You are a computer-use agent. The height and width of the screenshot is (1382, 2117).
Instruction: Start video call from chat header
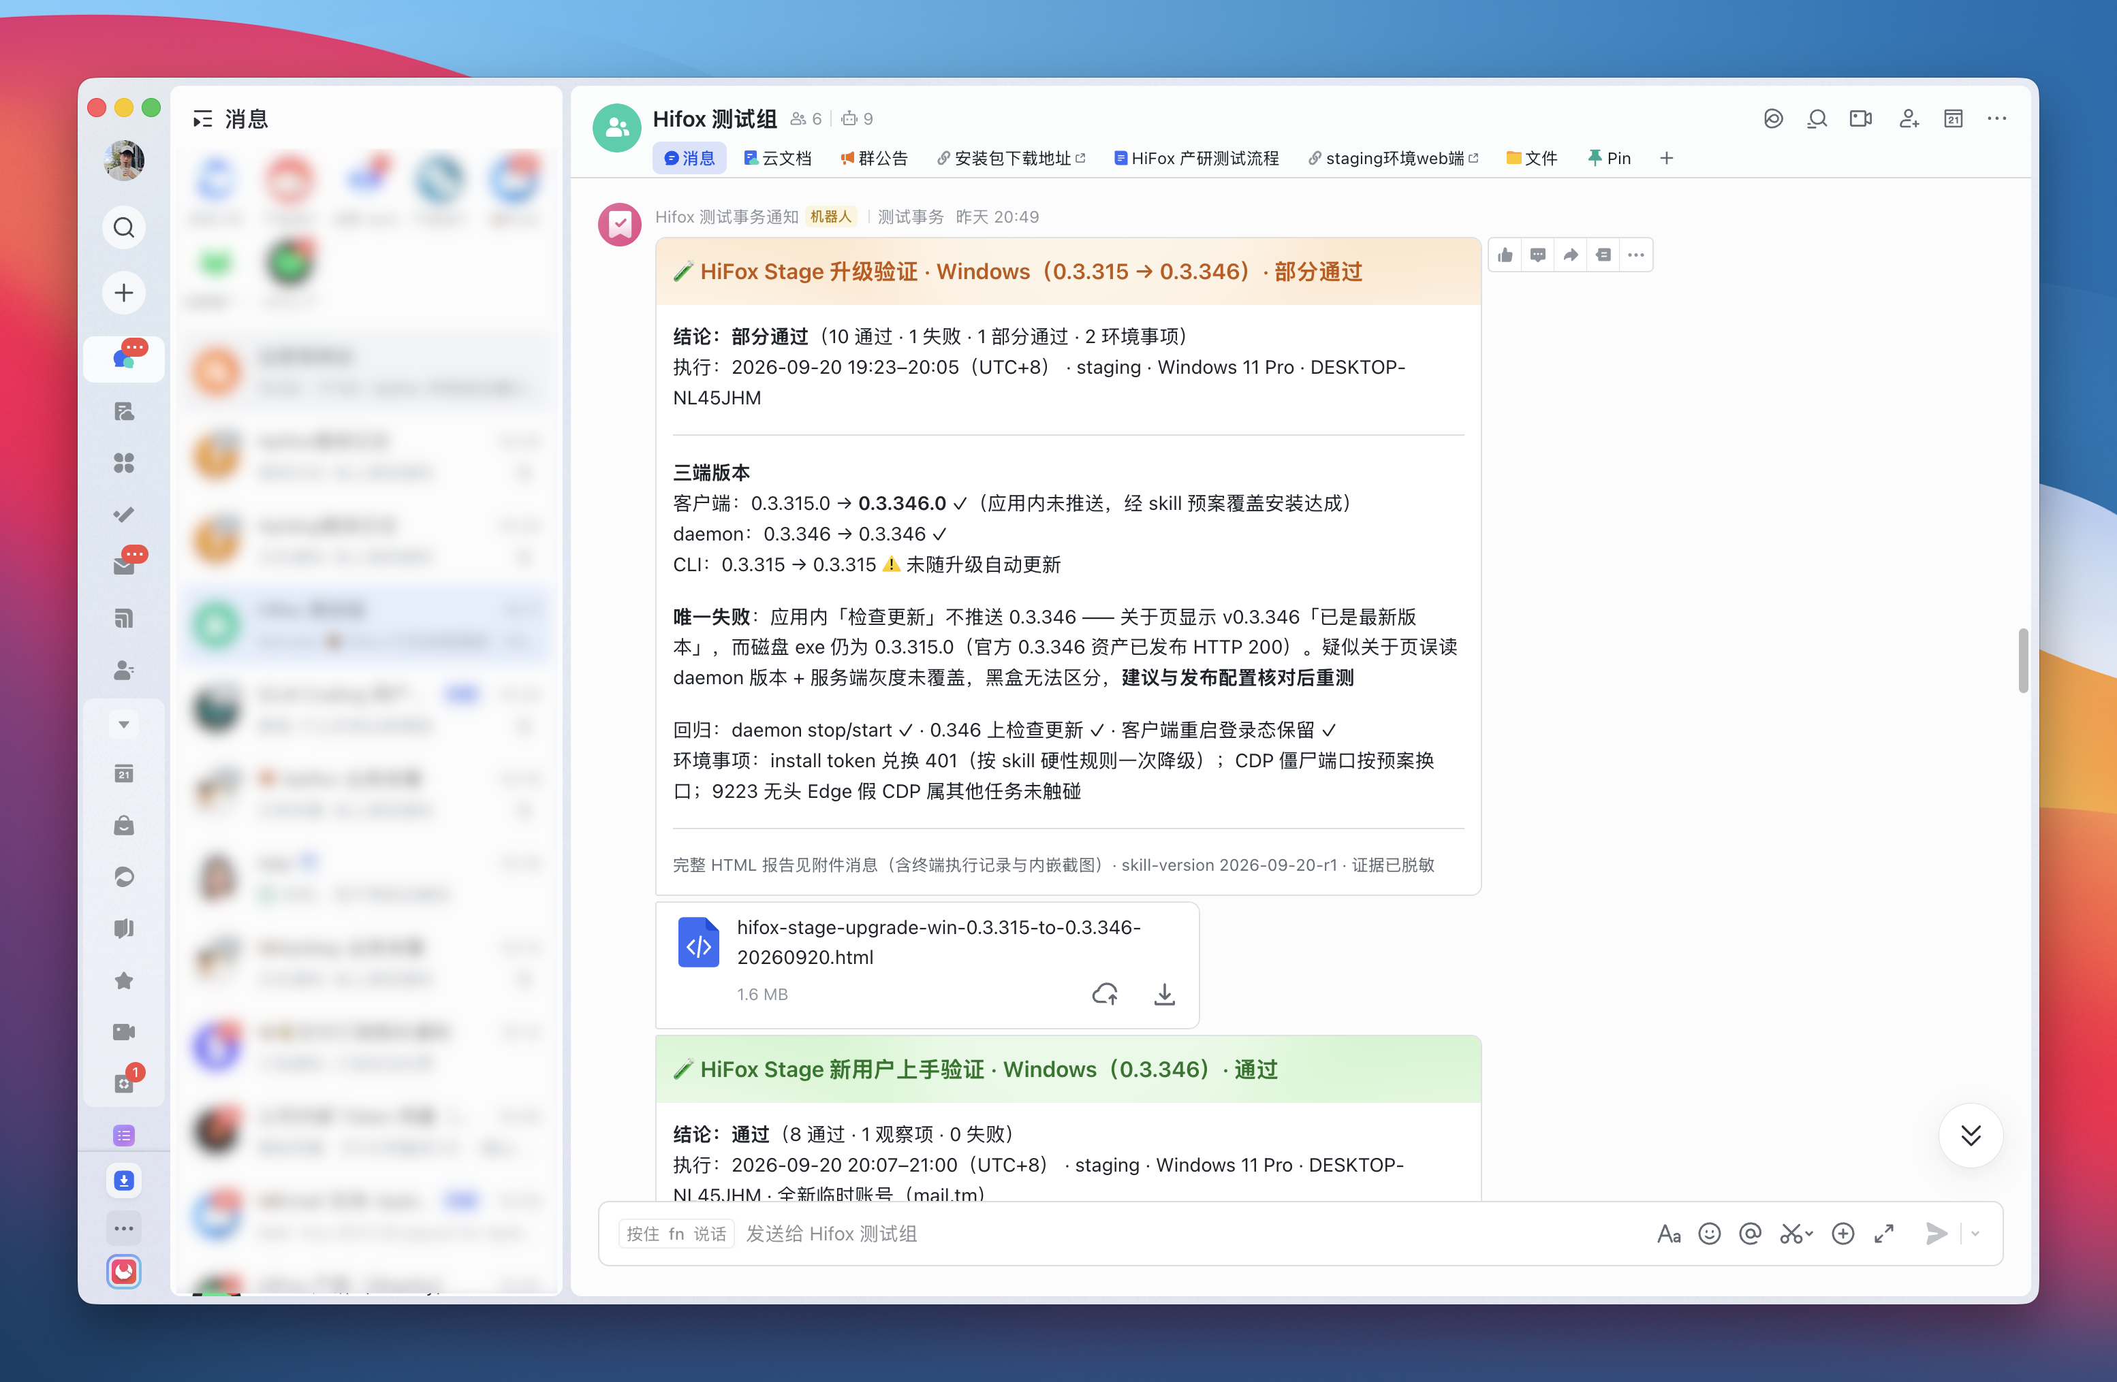pyautogui.click(x=1861, y=119)
